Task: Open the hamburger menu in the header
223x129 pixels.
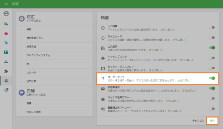Action: tap(6, 4)
